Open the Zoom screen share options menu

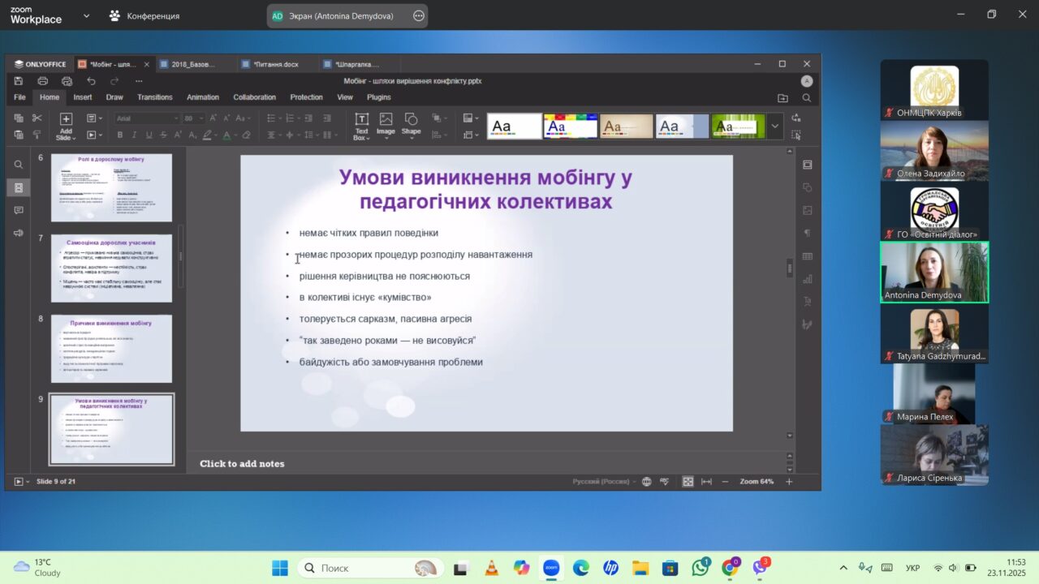418,15
